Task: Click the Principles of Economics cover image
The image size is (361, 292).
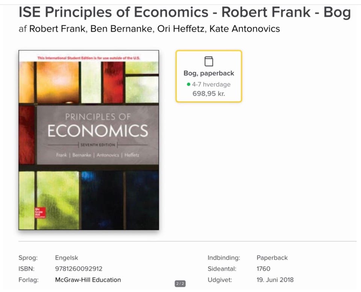Action: [89, 140]
